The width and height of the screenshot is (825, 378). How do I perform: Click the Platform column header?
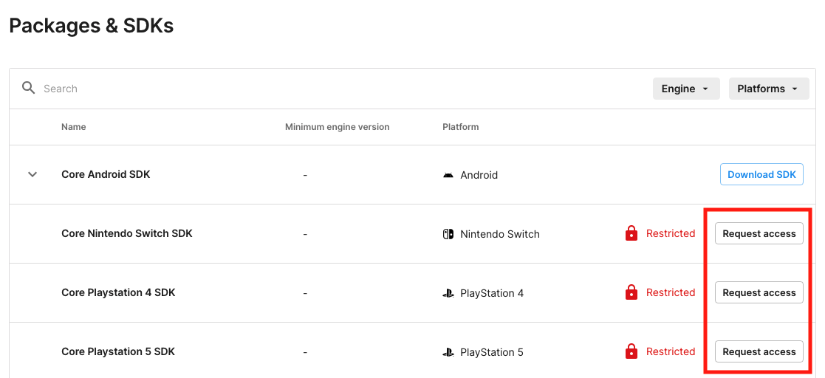(x=461, y=127)
